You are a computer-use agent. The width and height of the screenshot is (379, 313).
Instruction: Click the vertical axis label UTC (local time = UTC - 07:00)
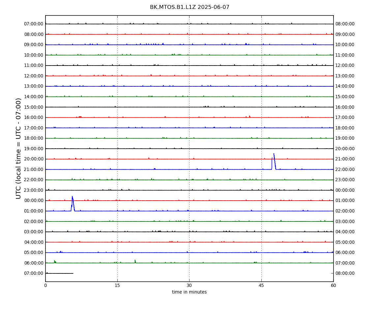point(18,148)
